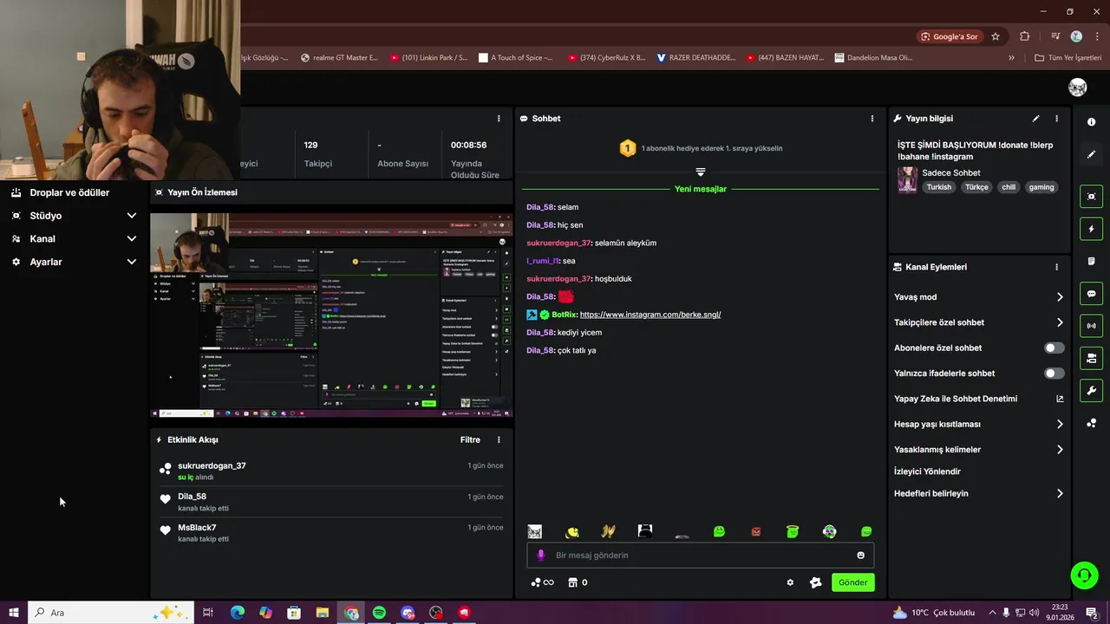The width and height of the screenshot is (1110, 624).
Task: Click the shop icon with count 0
Action: (578, 582)
